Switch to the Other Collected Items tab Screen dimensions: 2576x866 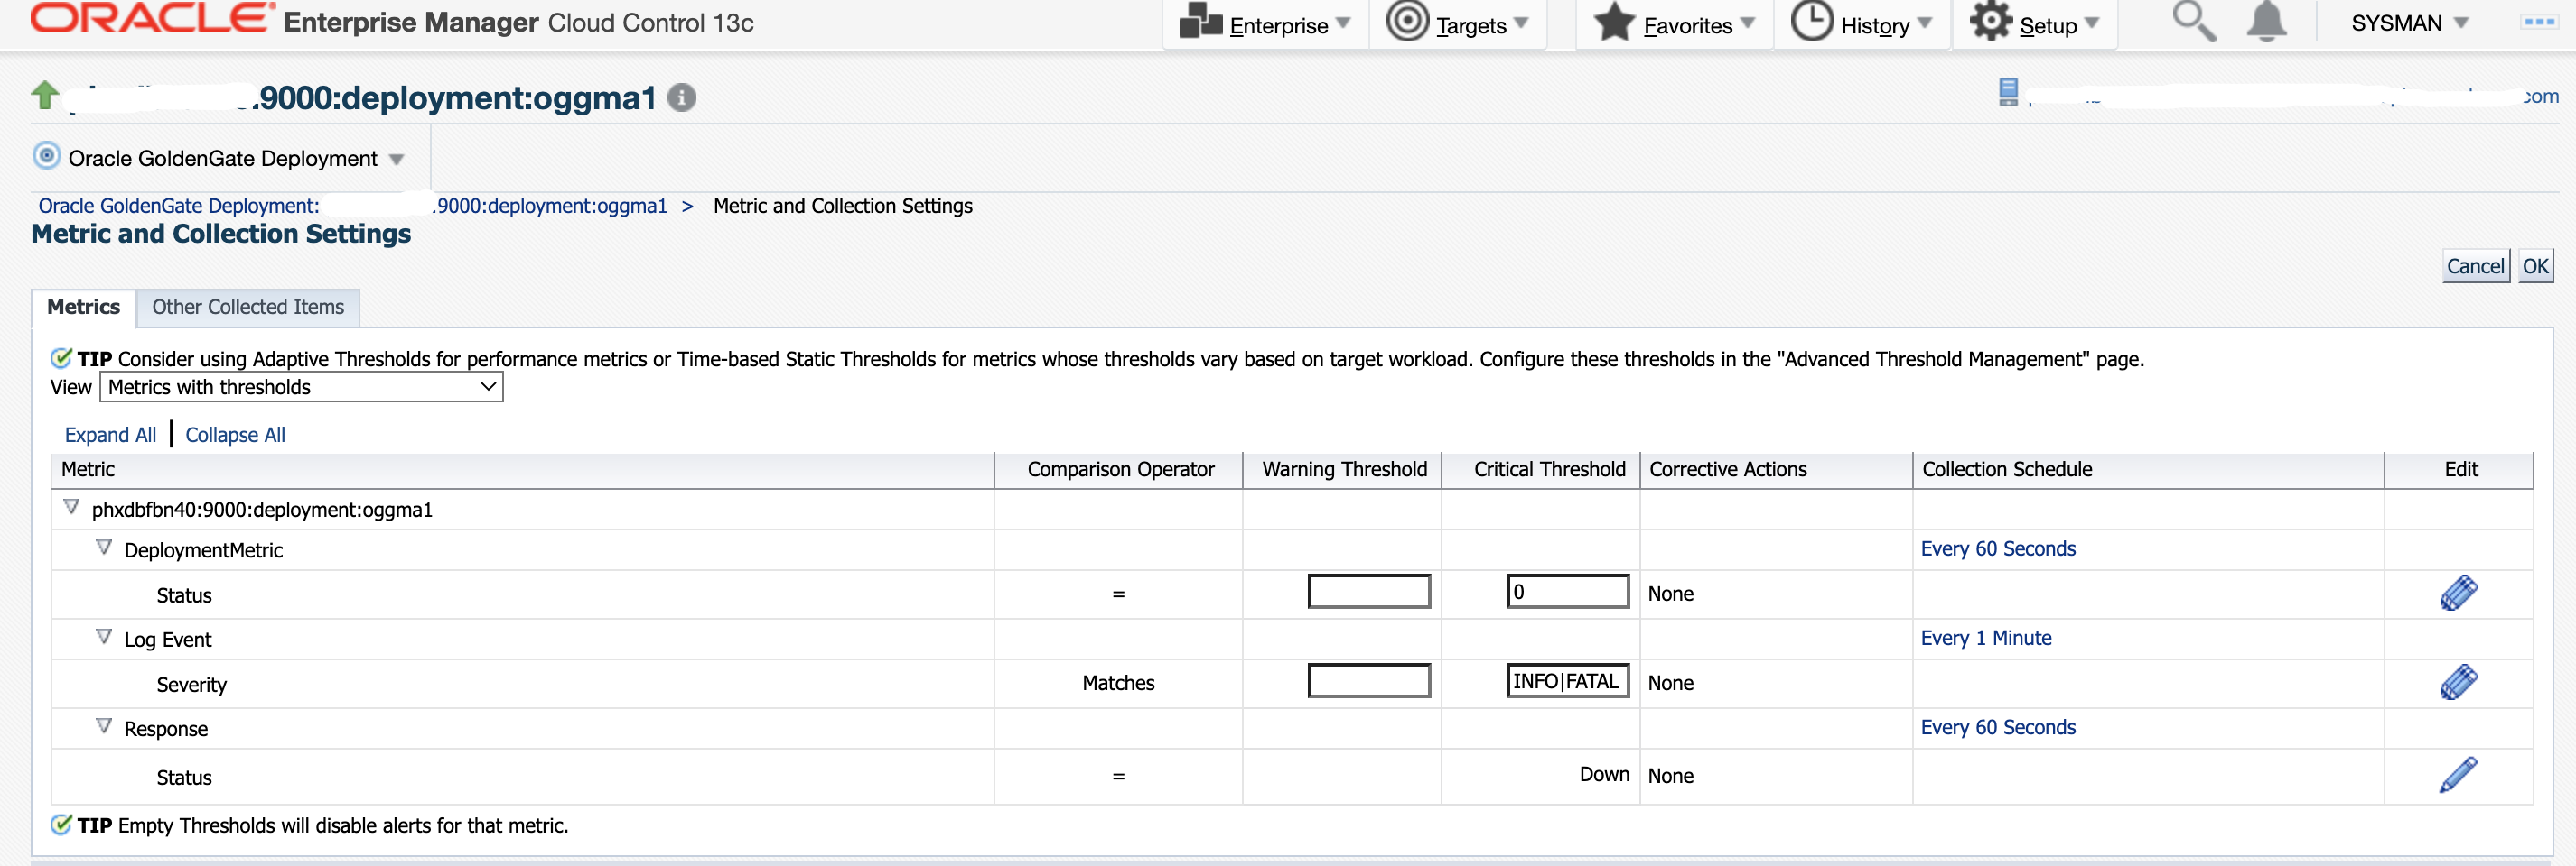(247, 308)
